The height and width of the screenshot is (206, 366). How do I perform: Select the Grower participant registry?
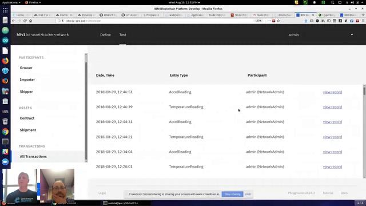tap(26, 68)
